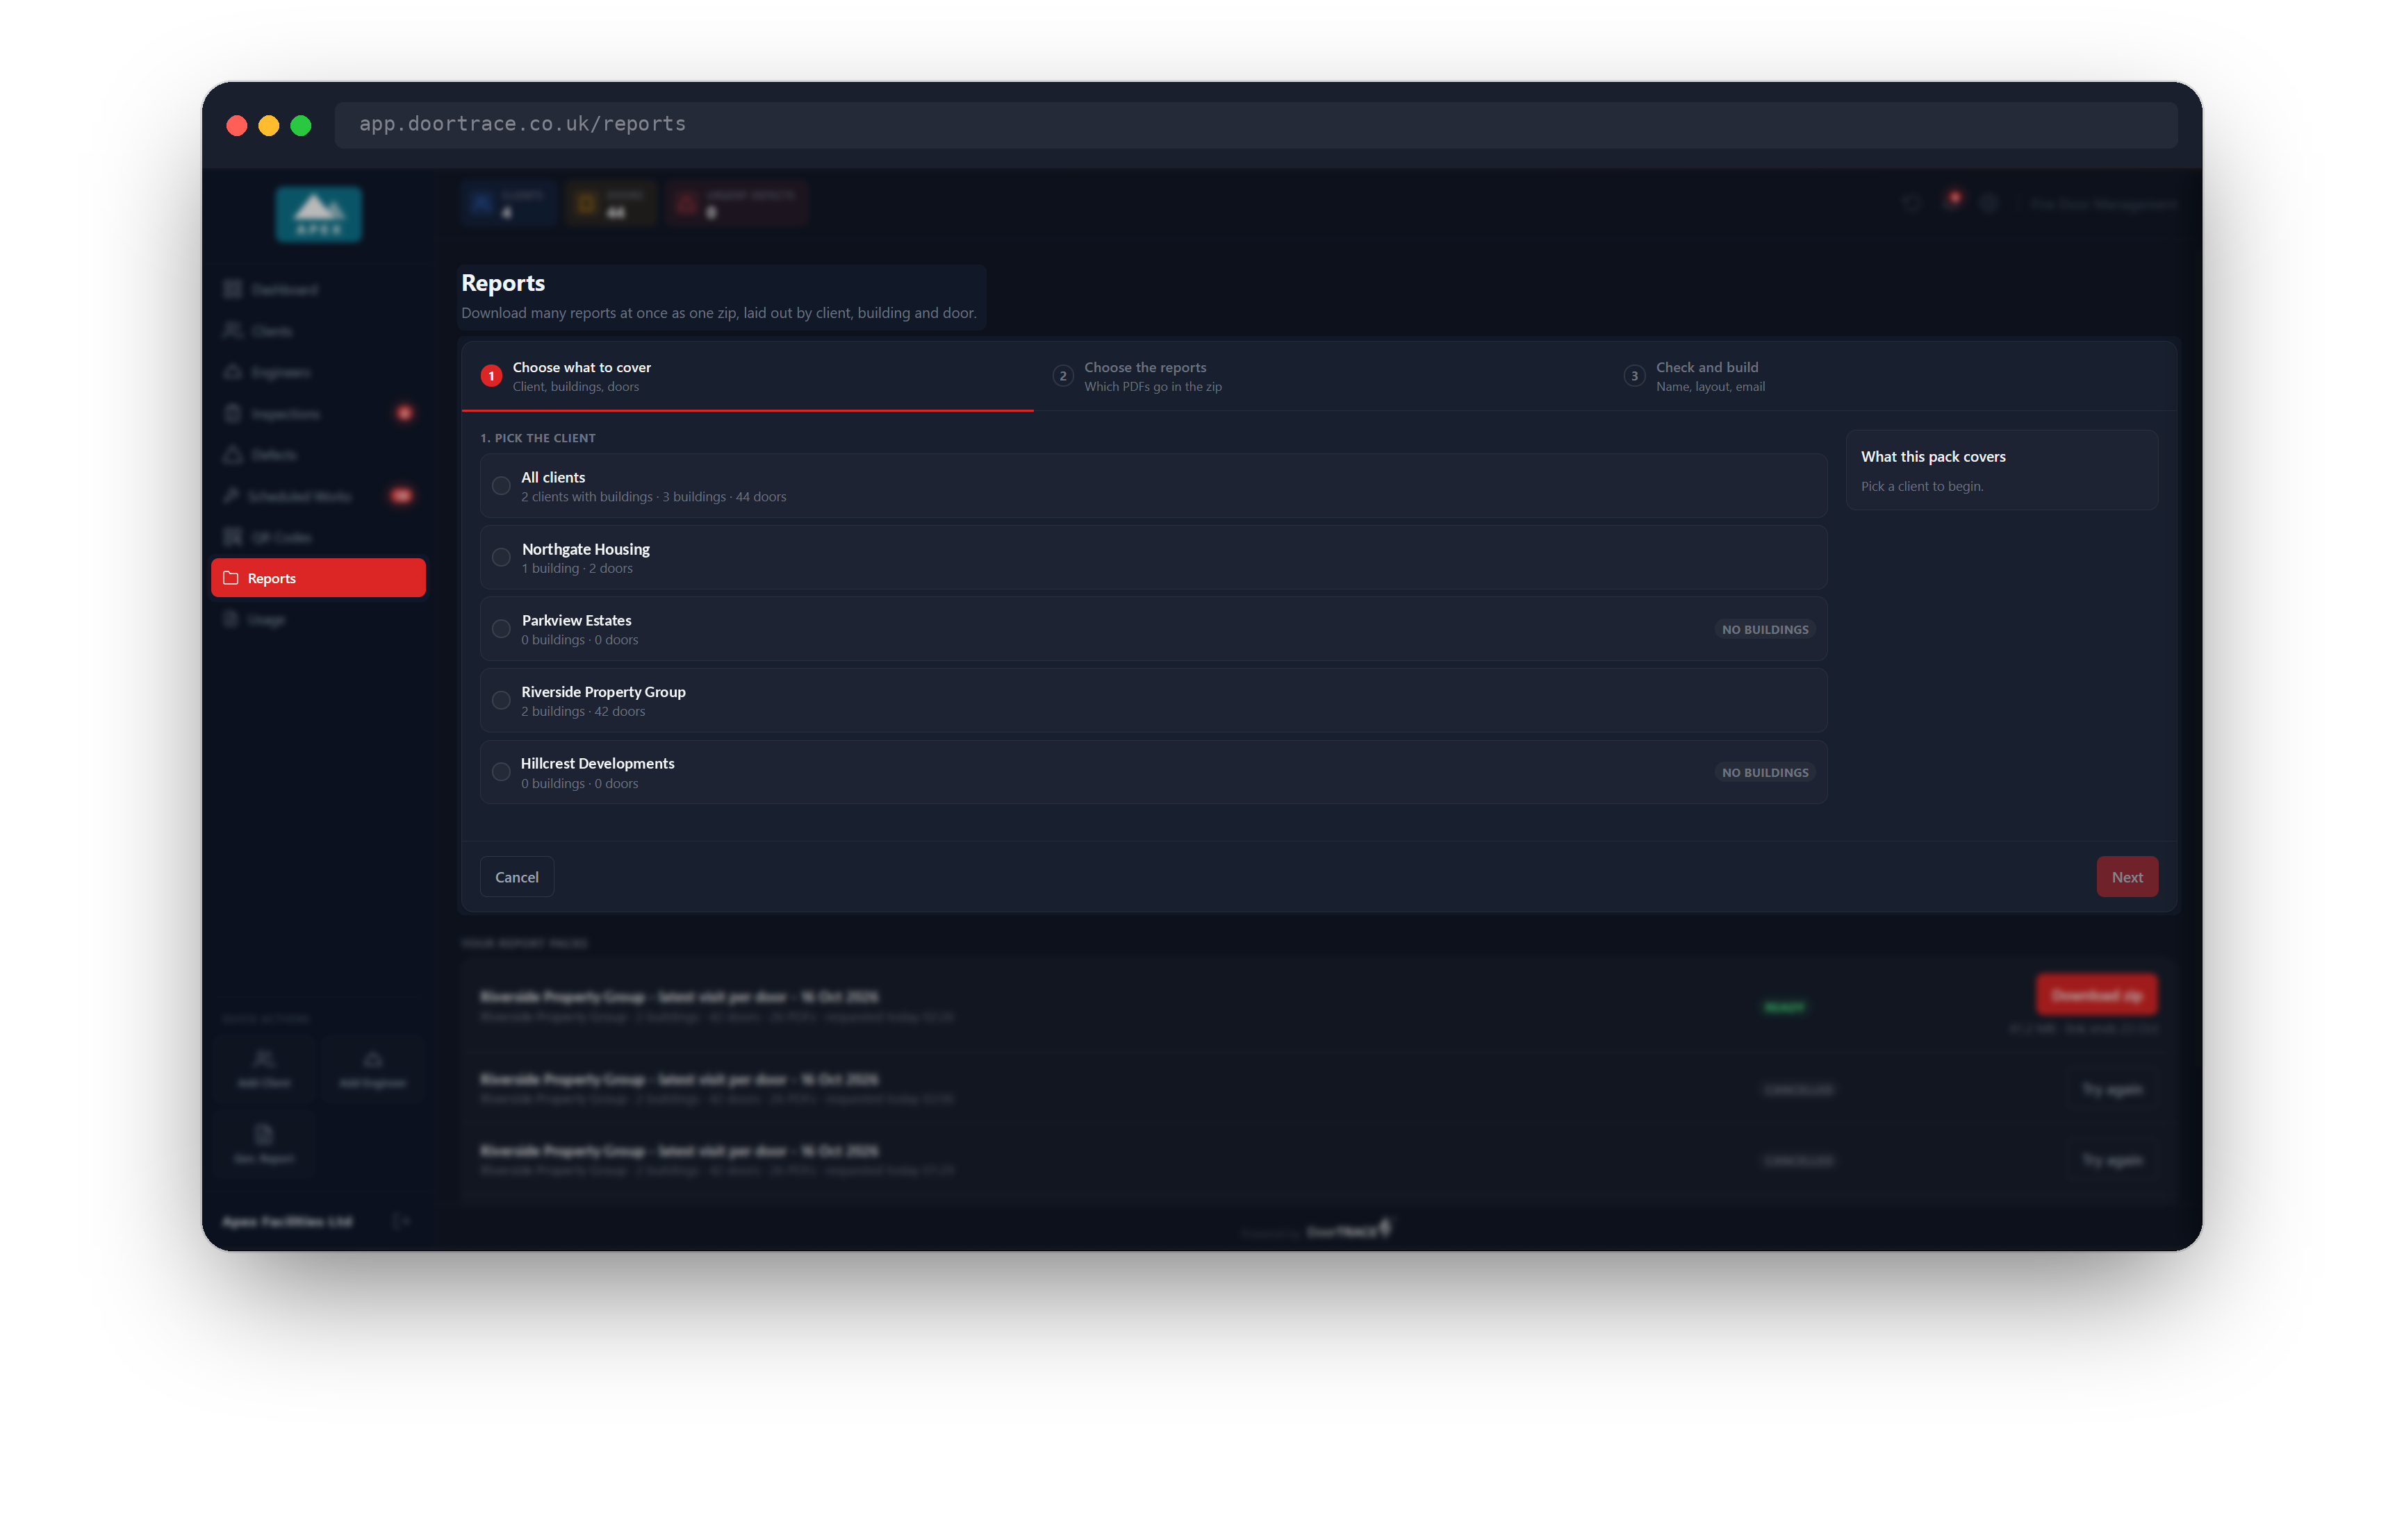
Task: Click the Add Engineer quick action
Action: (x=373, y=1070)
